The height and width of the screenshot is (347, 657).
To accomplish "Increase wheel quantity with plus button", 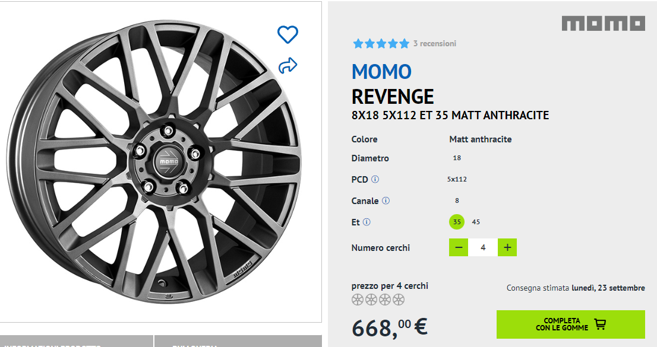I will [x=507, y=247].
